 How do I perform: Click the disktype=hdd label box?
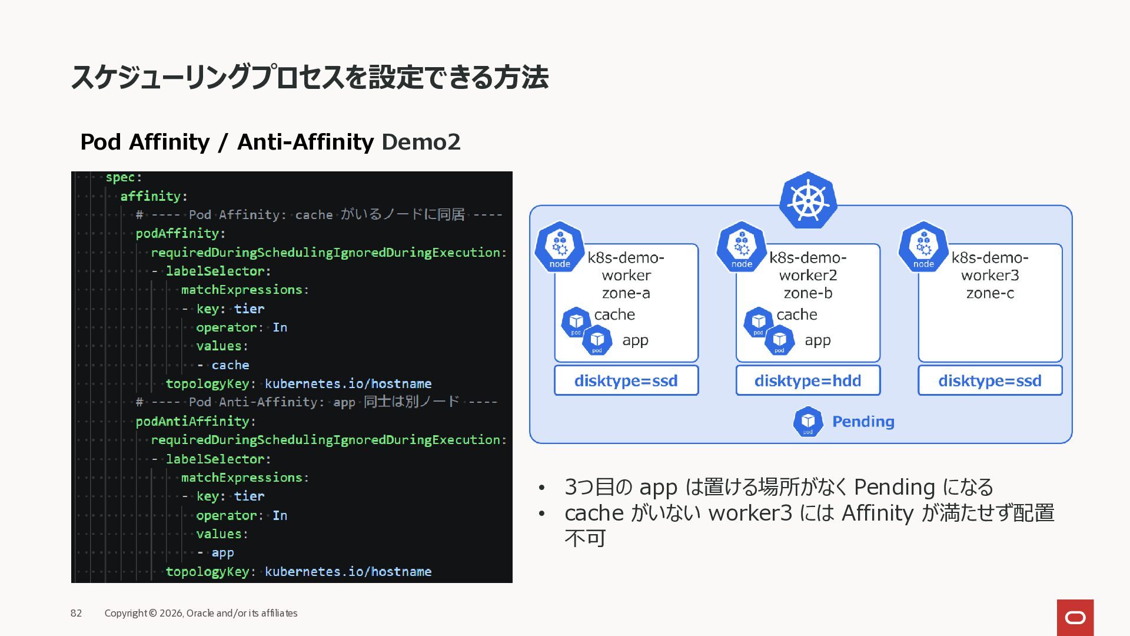click(807, 380)
